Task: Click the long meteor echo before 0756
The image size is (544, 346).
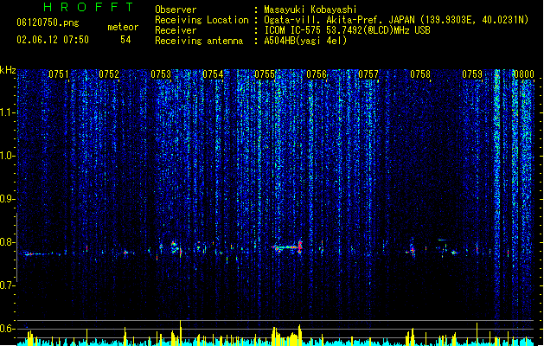Action: click(287, 247)
